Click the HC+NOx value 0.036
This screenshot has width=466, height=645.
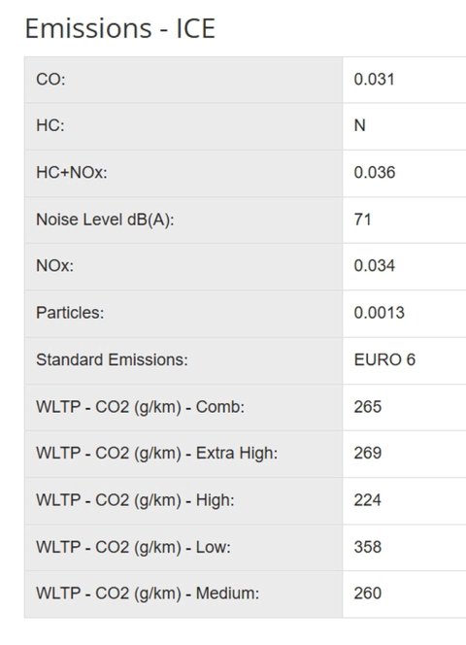375,173
